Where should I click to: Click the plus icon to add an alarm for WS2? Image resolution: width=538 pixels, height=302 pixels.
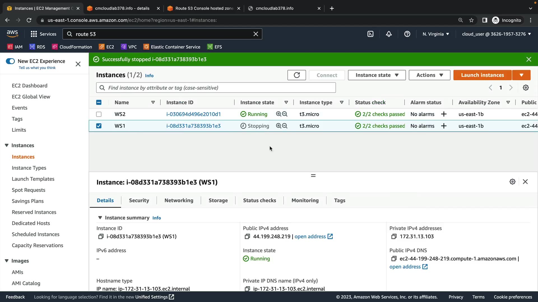[444, 114]
